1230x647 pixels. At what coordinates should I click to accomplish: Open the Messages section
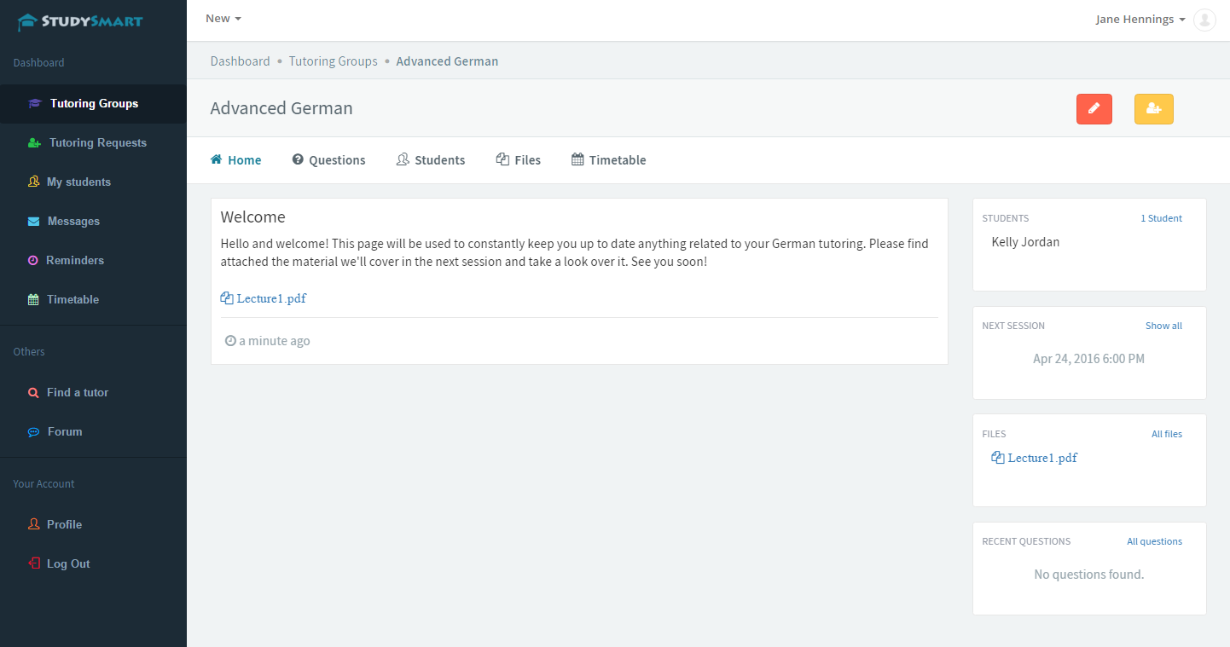tap(74, 221)
